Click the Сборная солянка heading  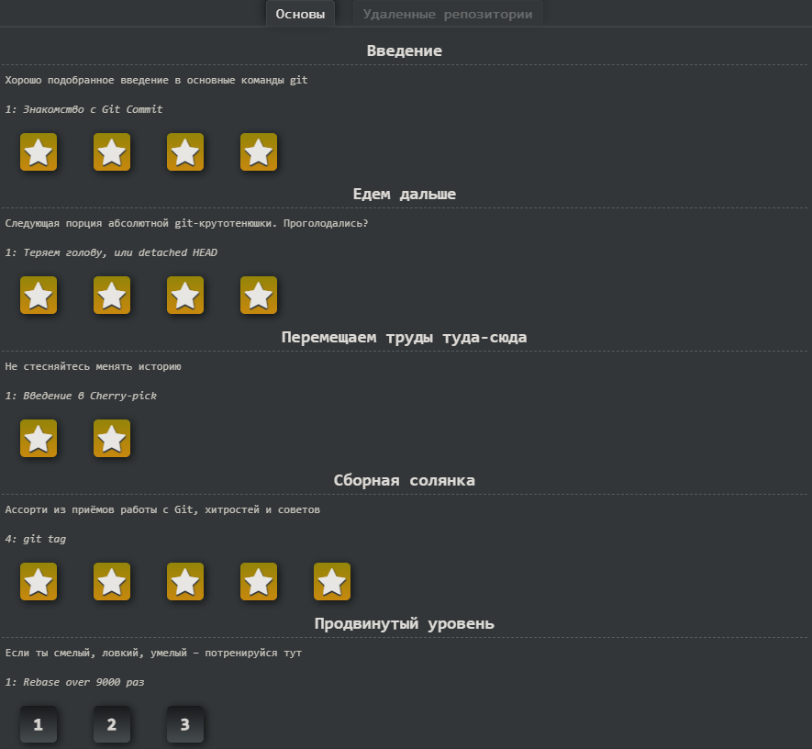[x=405, y=481]
